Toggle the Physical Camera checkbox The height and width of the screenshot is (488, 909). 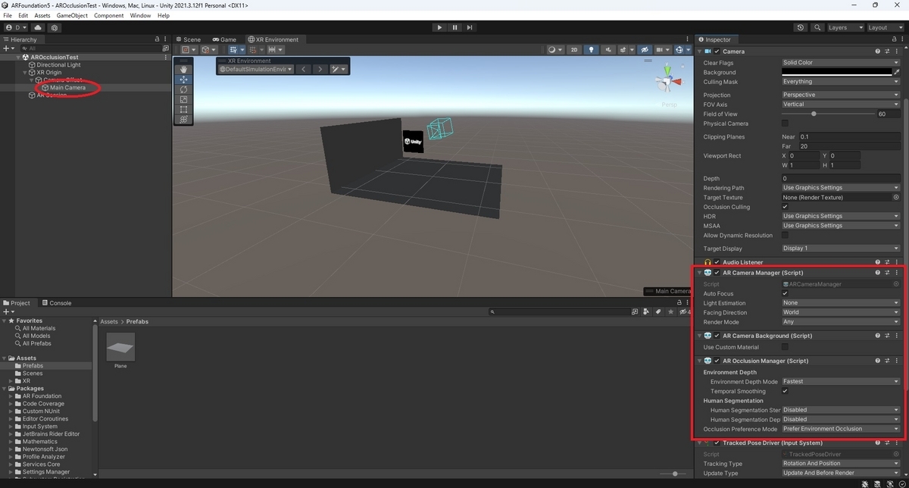(785, 124)
